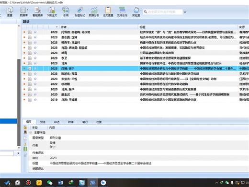
Task: Click the red record icon in taskbar
Action: (x=28, y=183)
